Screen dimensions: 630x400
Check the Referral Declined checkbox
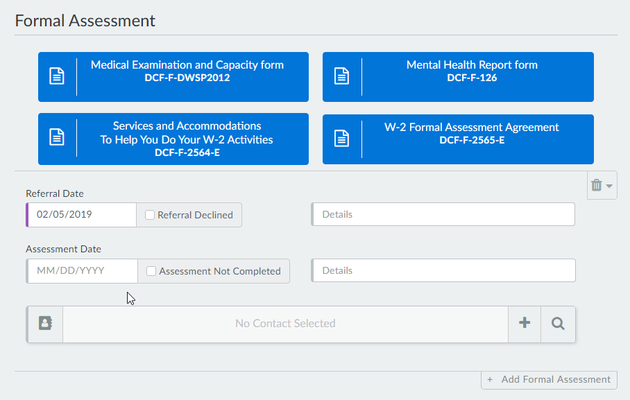[150, 215]
